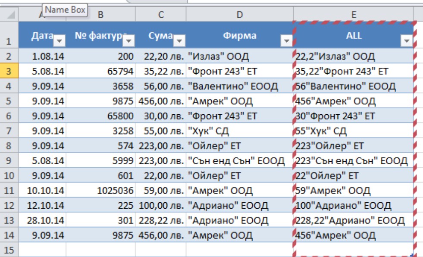Viewport: 423px width, 257px height.
Task: Select highlighted row 3 header
Action: point(9,71)
